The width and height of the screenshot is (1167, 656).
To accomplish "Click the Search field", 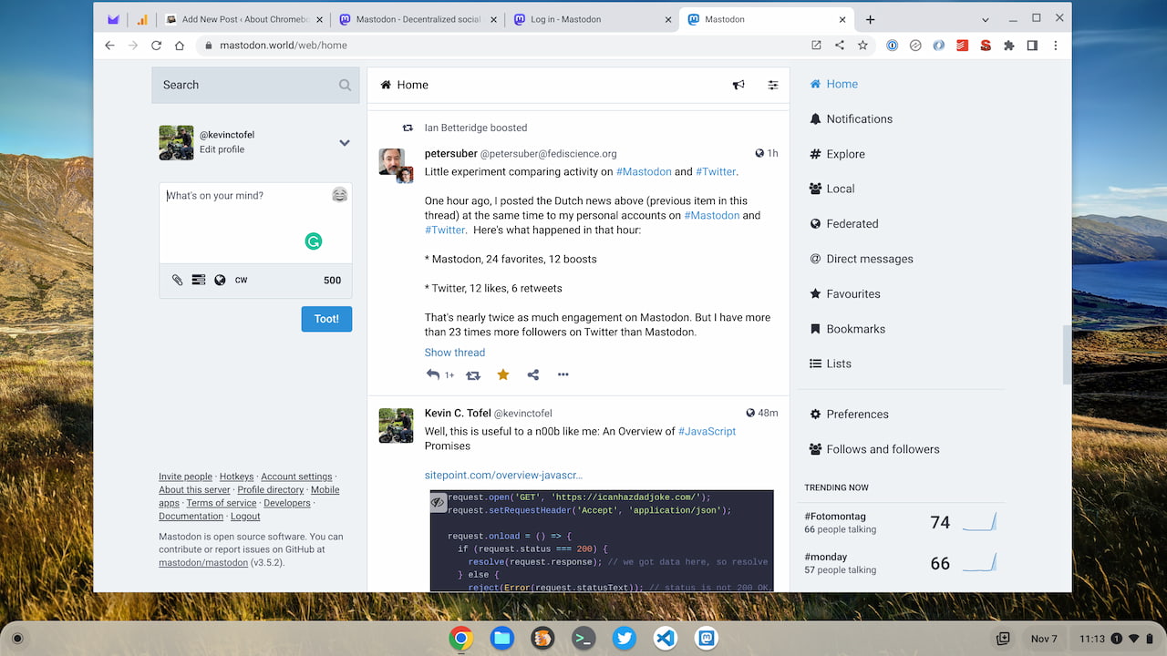I will [255, 85].
